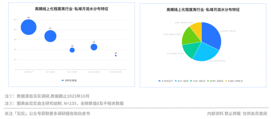Click note ② mentioning N=235

pos(64,104)
